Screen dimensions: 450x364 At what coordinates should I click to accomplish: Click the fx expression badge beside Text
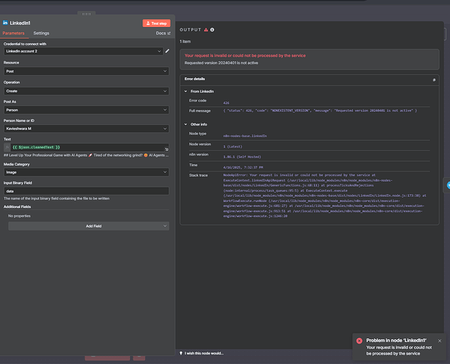point(7,147)
